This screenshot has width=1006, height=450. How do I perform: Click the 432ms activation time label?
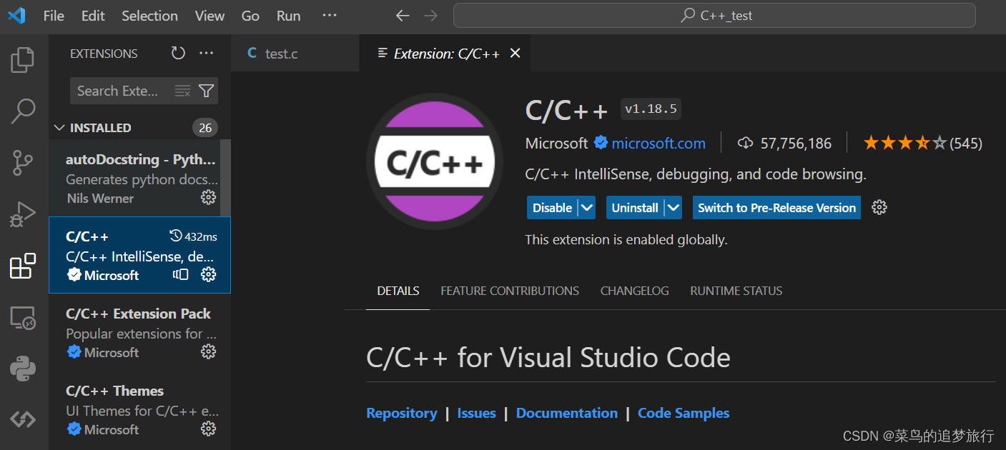pos(194,236)
